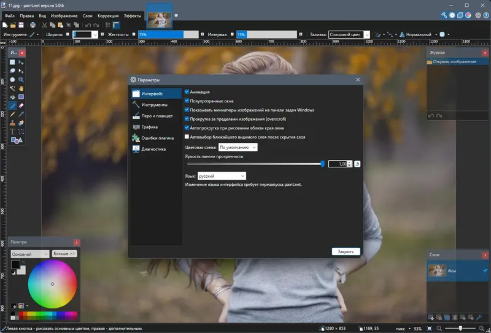Click the Undo arrow in the toolbar
The image size is (491, 333).
click(88, 25)
